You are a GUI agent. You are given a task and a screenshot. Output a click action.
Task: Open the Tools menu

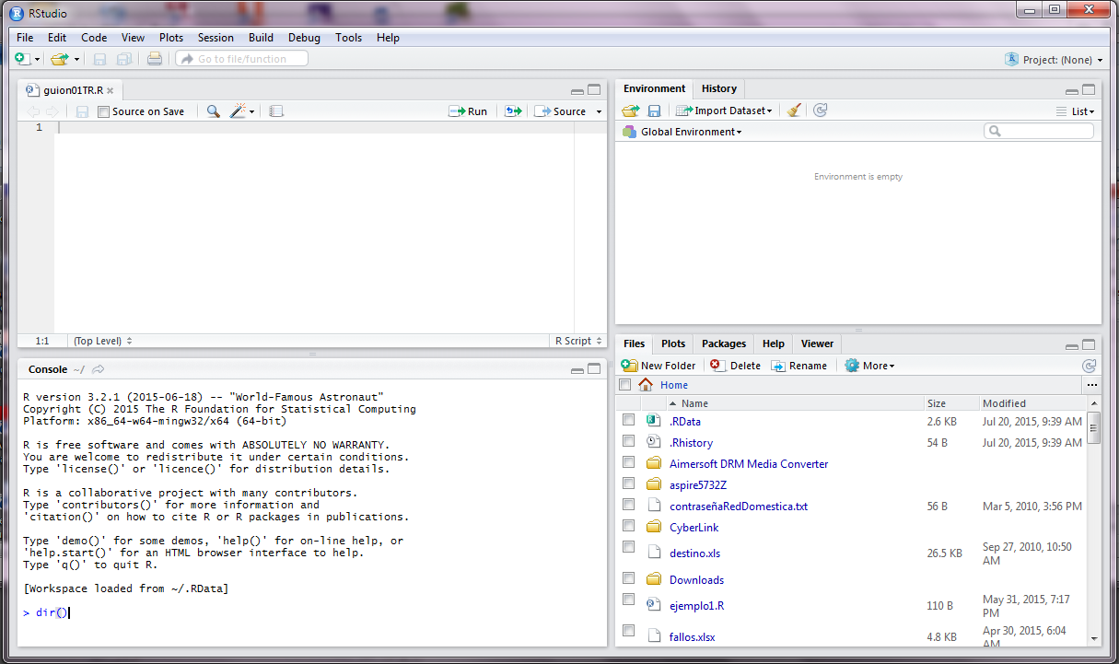coord(348,38)
